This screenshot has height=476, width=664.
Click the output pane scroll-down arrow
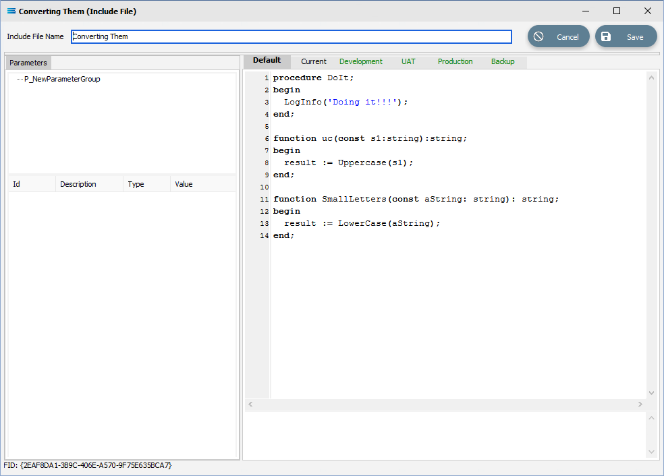point(651,452)
